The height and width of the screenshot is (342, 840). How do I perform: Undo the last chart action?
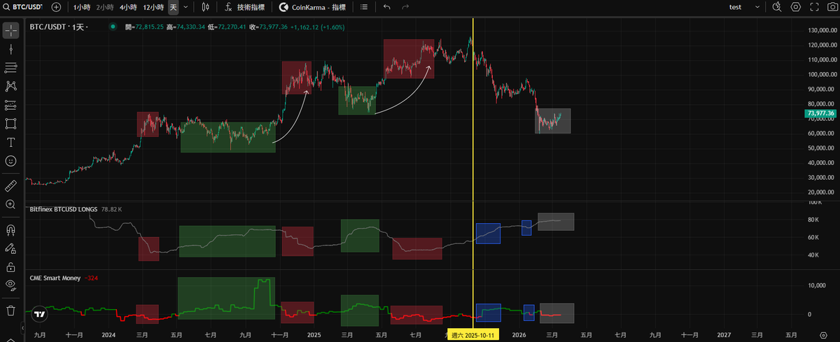coord(387,7)
